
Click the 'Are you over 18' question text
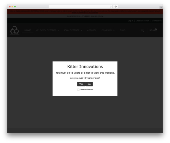pyautogui.click(x=85, y=78)
